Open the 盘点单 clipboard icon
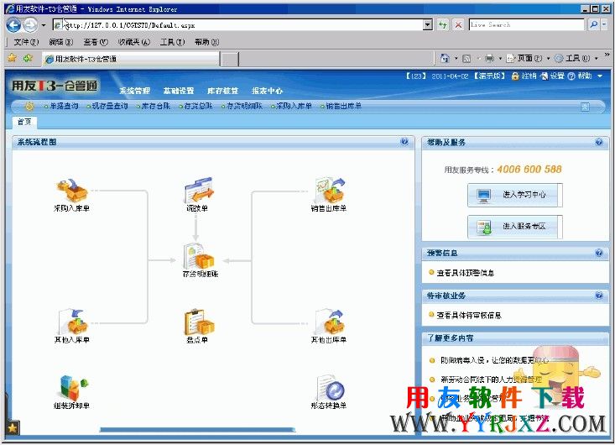Screen dimensions: 615x445 (x=199, y=322)
